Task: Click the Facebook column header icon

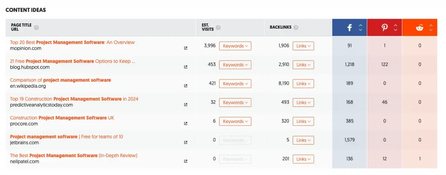Action: [x=350, y=27]
